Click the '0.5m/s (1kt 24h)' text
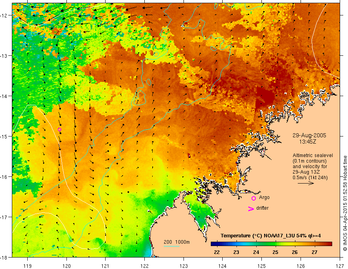Screen dimensions: 348x269 tap(310, 178)
